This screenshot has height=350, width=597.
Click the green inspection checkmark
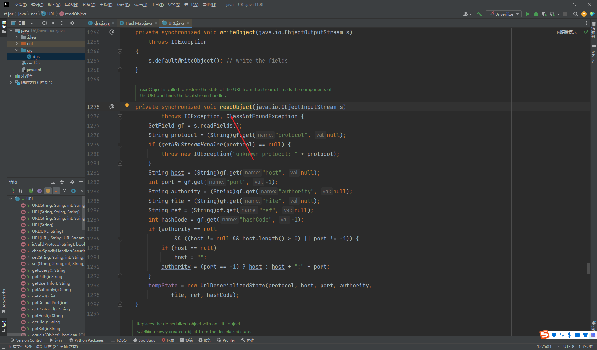(x=586, y=32)
